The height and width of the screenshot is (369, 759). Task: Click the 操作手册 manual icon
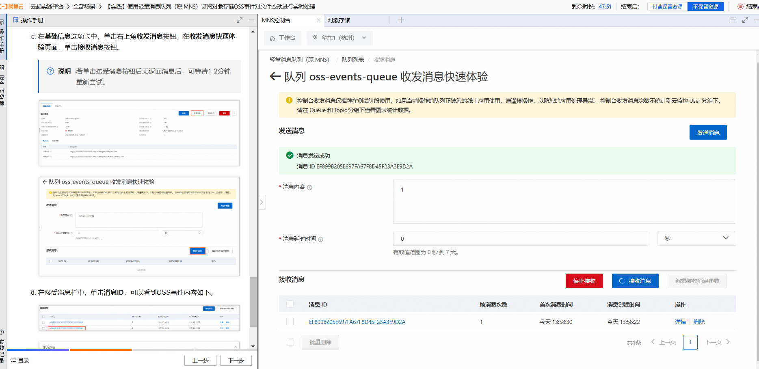(16, 20)
